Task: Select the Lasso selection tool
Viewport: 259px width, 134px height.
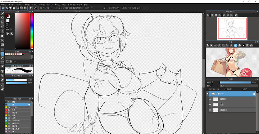Action: point(2,54)
